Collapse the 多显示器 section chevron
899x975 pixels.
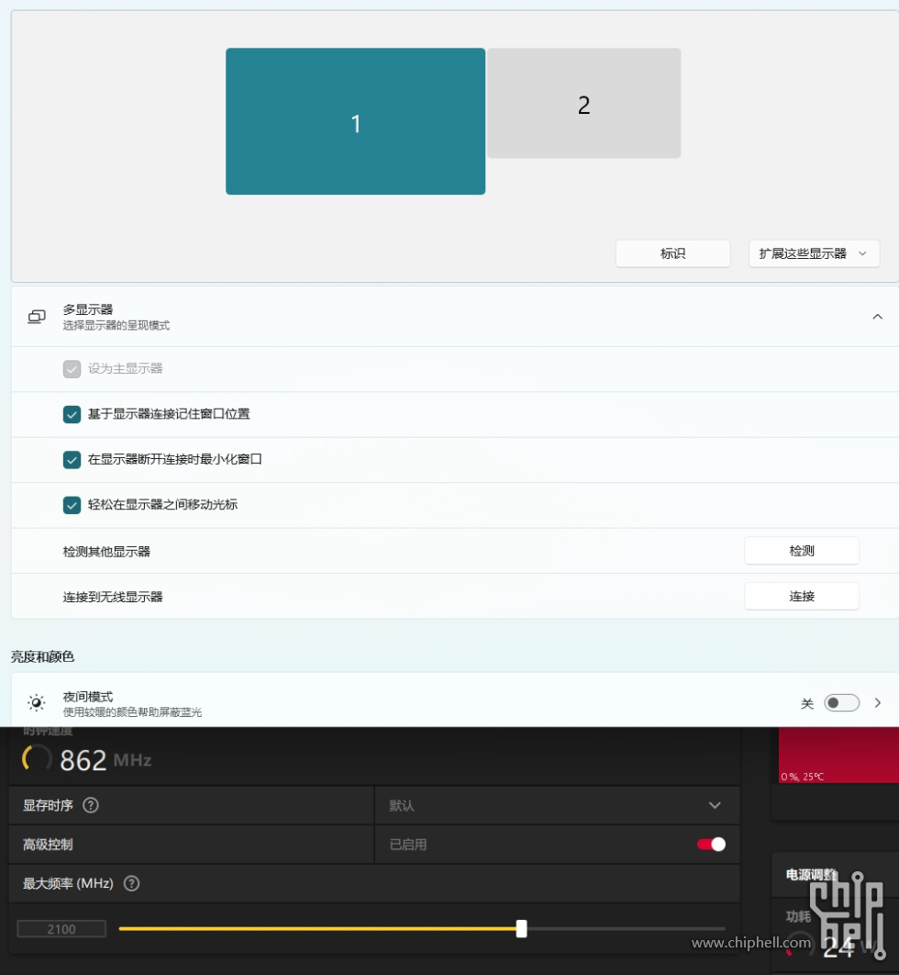(x=877, y=317)
